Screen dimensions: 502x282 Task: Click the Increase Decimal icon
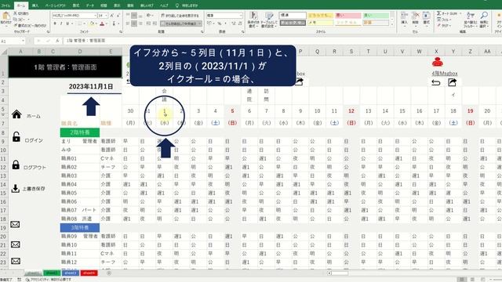click(234, 23)
